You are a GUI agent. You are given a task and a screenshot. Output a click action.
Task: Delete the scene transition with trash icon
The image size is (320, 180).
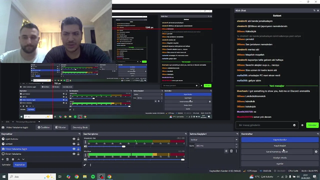pyautogui.click(x=231, y=151)
